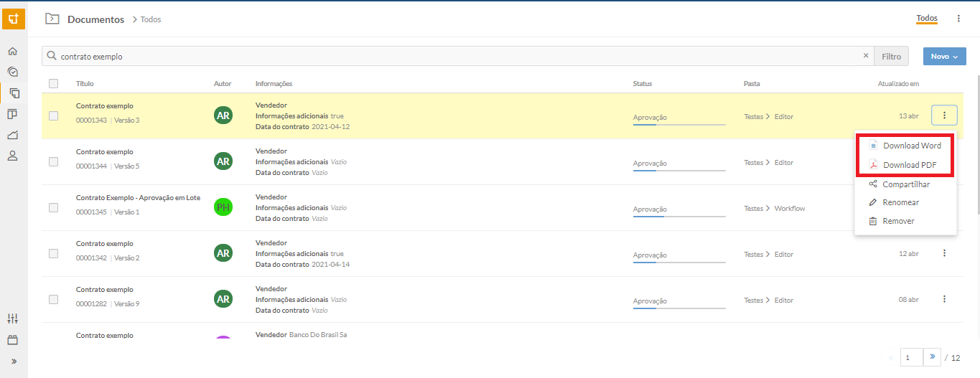Open the top-right three-dot options menu
Image resolution: width=980 pixels, height=378 pixels.
pos(958,19)
